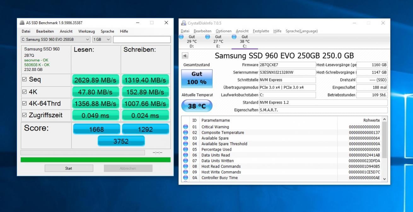Click the 4K read result 47.80 MB/s
This screenshot has height=212, width=413.
point(96,92)
